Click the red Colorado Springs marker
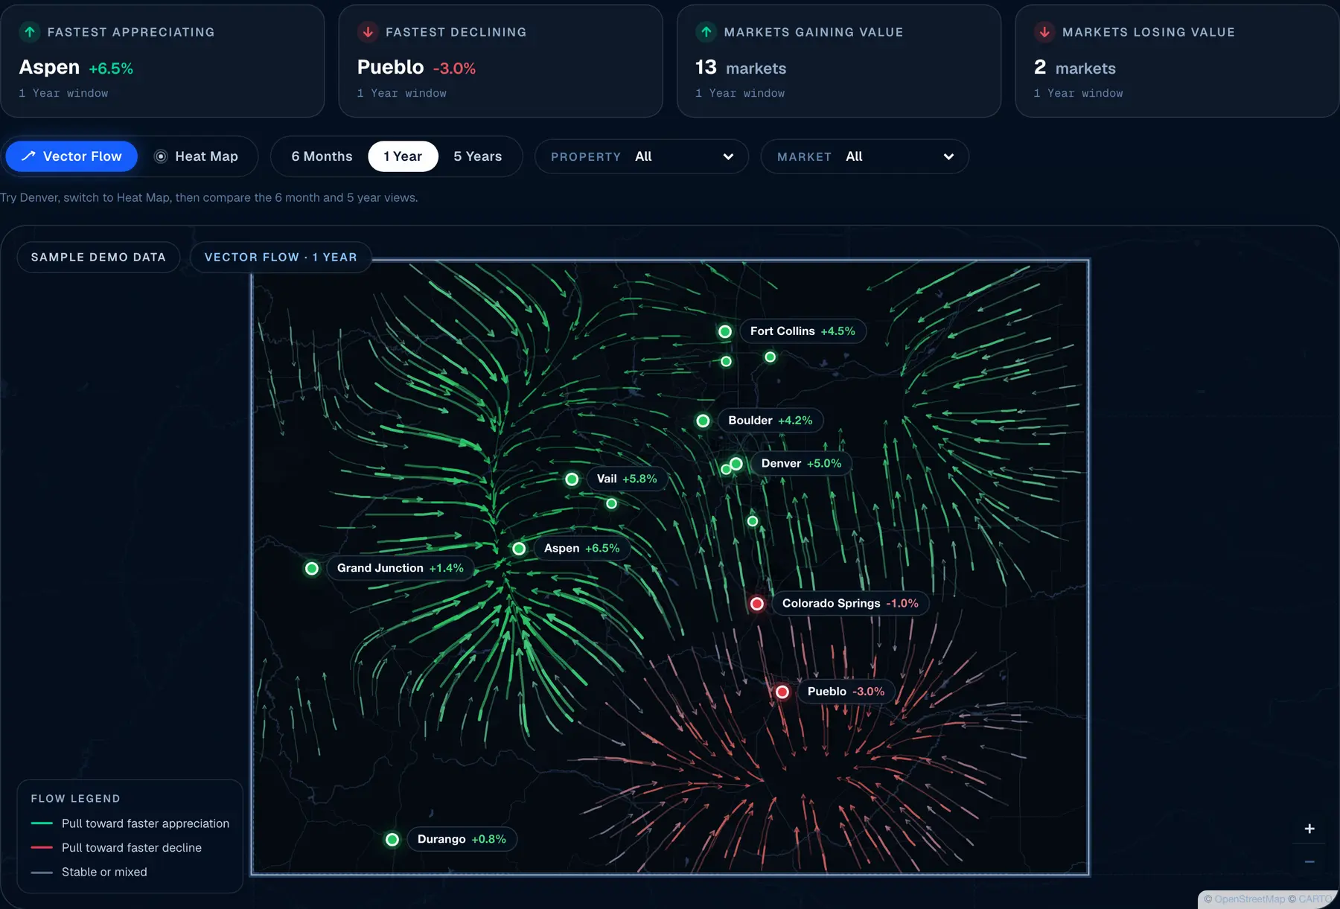1340x909 pixels. (757, 604)
